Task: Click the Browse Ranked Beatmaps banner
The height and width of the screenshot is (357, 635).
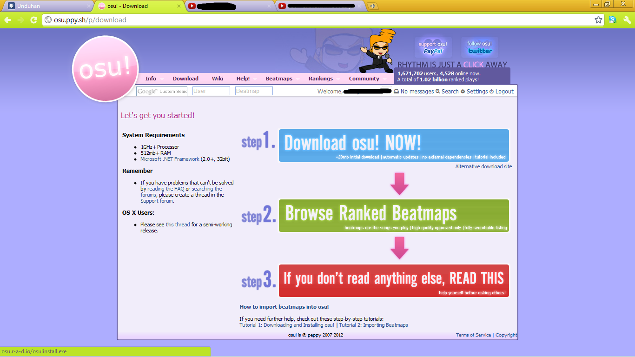Action: click(394, 216)
